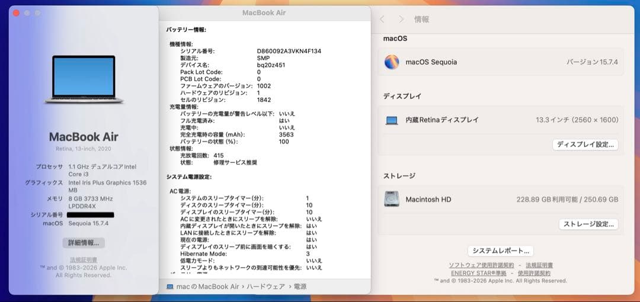The width and height of the screenshot is (640, 302).
Task: Open システムレポート... button
Action: 500,250
